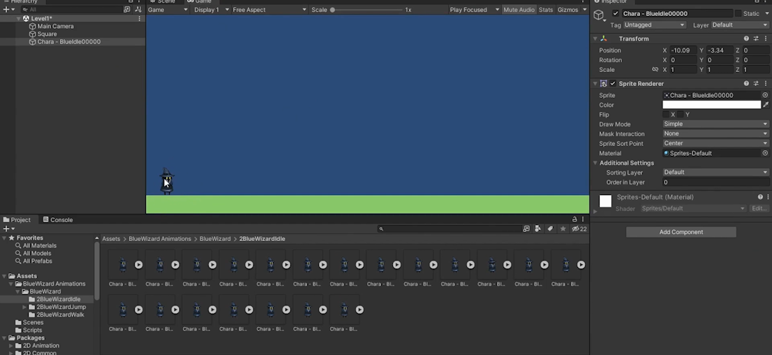Pick a color with the eyedropper
The height and width of the screenshot is (355, 772).
pos(765,105)
